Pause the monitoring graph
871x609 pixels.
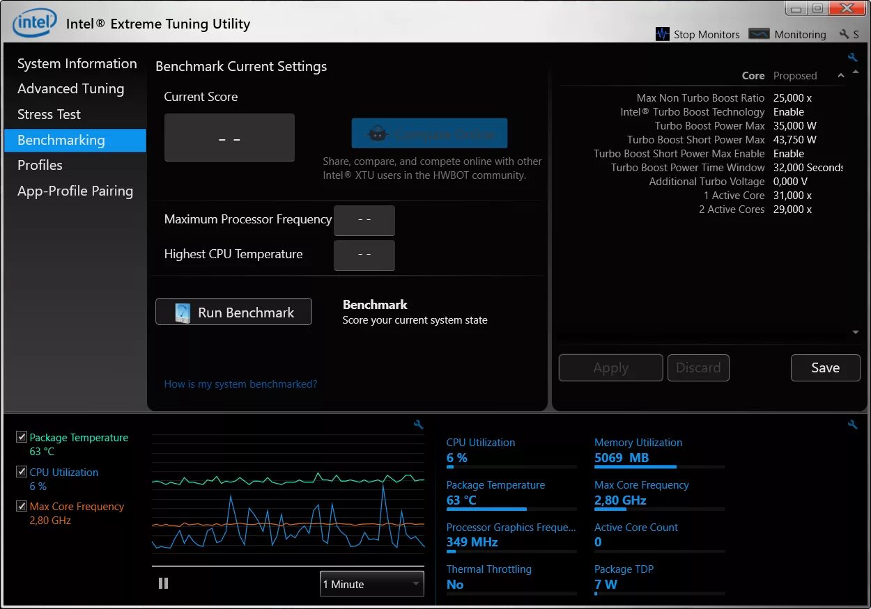pos(164,583)
